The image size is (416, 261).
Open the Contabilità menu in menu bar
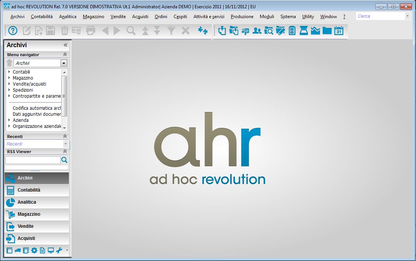(42, 17)
